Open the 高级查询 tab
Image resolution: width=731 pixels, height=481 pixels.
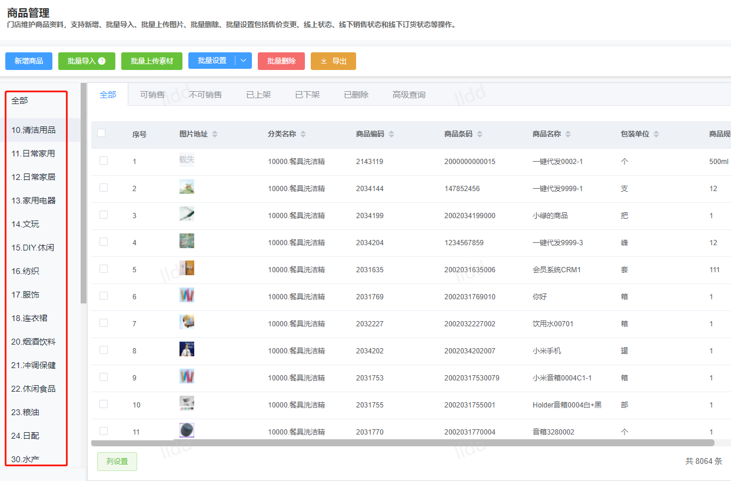click(x=408, y=95)
